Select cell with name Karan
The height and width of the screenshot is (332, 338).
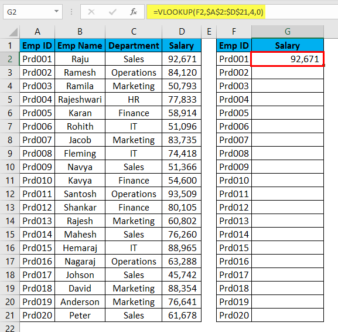coord(80,113)
